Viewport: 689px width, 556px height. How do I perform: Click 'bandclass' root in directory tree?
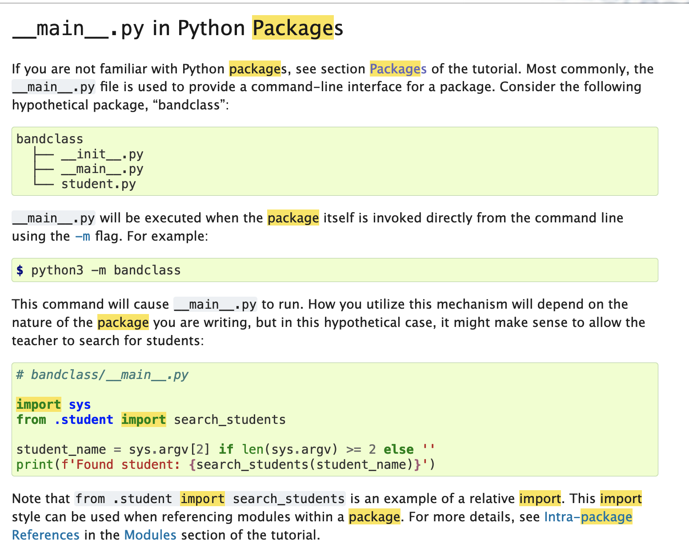[x=50, y=139]
